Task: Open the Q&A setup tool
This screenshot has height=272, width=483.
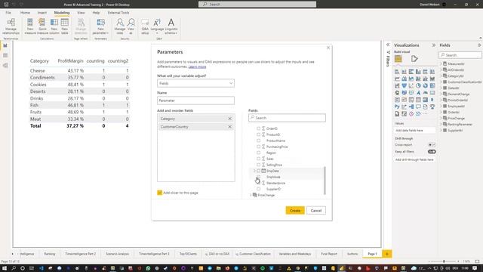Action: point(145,26)
